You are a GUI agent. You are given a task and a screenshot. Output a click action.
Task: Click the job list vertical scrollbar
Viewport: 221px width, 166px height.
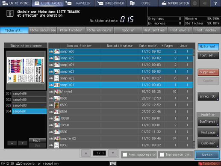[194, 98]
